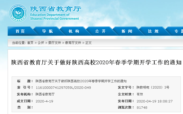Open the 机构 navigation menu item
This screenshot has width=183, height=114.
click(74, 31)
